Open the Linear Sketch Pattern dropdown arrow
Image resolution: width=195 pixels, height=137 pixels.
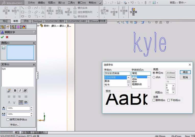click(x=97, y=12)
